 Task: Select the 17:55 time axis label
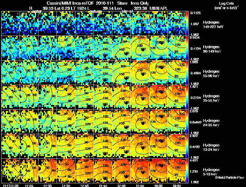pos(140,185)
